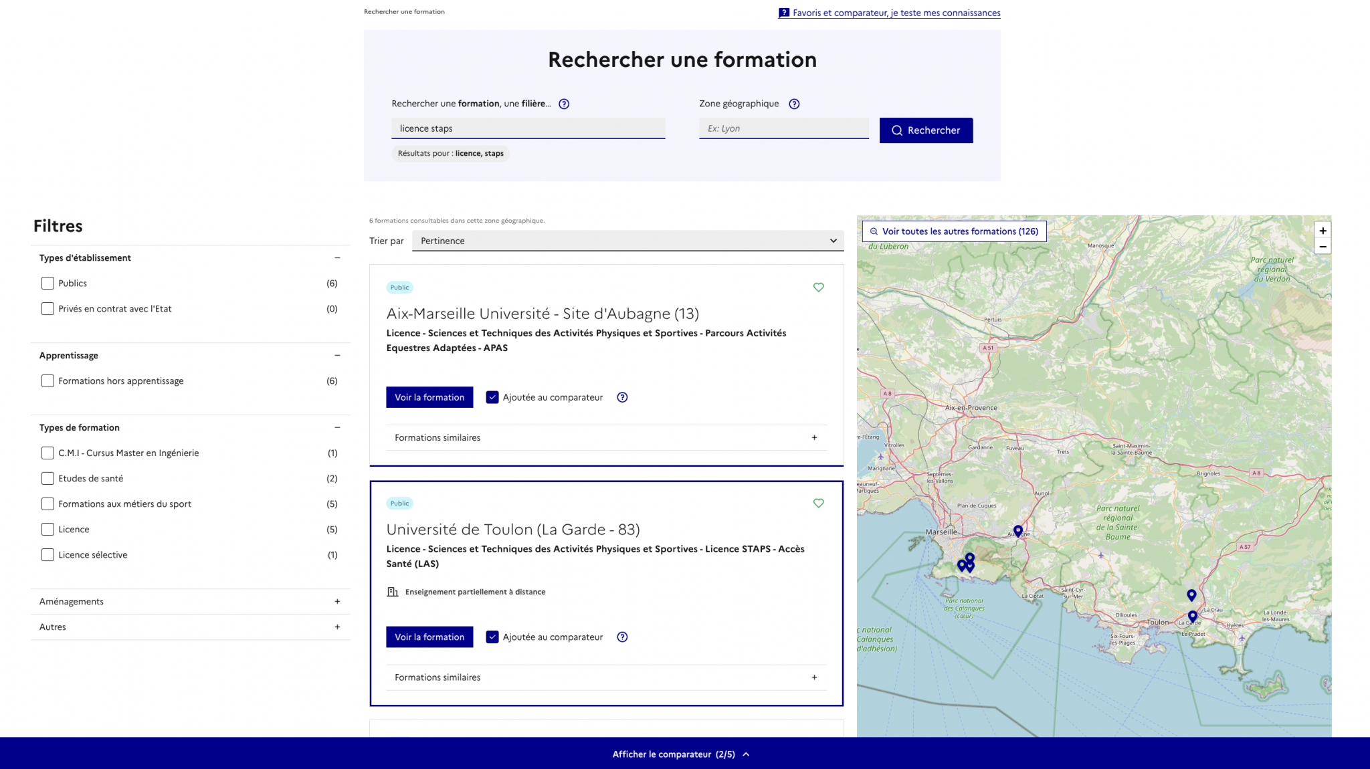The width and height of the screenshot is (1370, 769).
Task: Check the Publics establishment filter
Action: pos(47,283)
